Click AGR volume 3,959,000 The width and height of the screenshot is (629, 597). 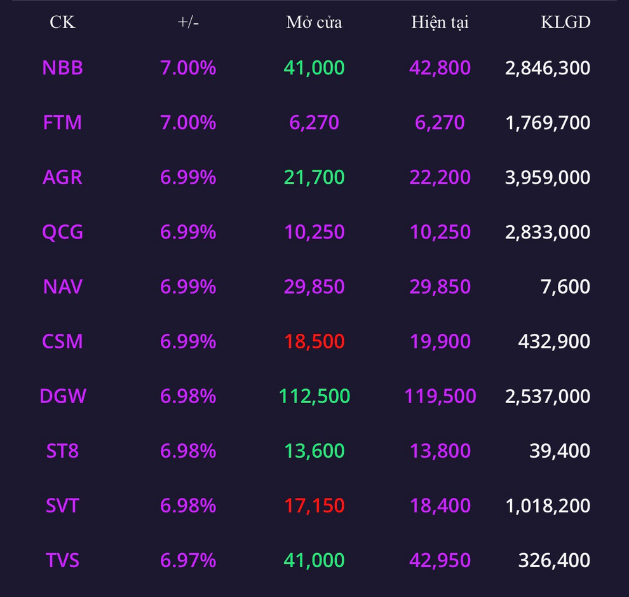[x=548, y=177]
